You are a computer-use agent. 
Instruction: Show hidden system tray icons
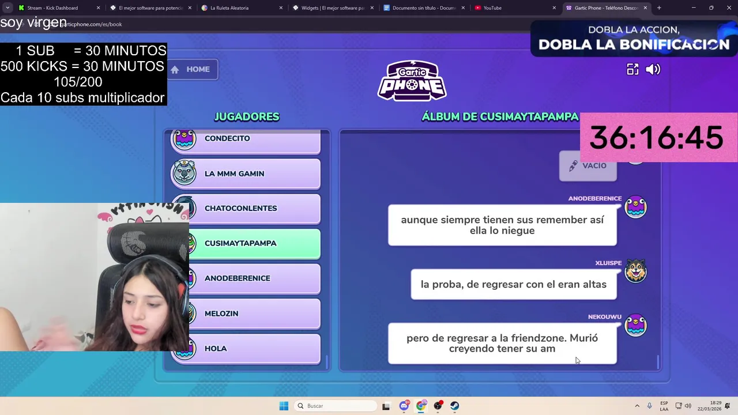(637, 406)
